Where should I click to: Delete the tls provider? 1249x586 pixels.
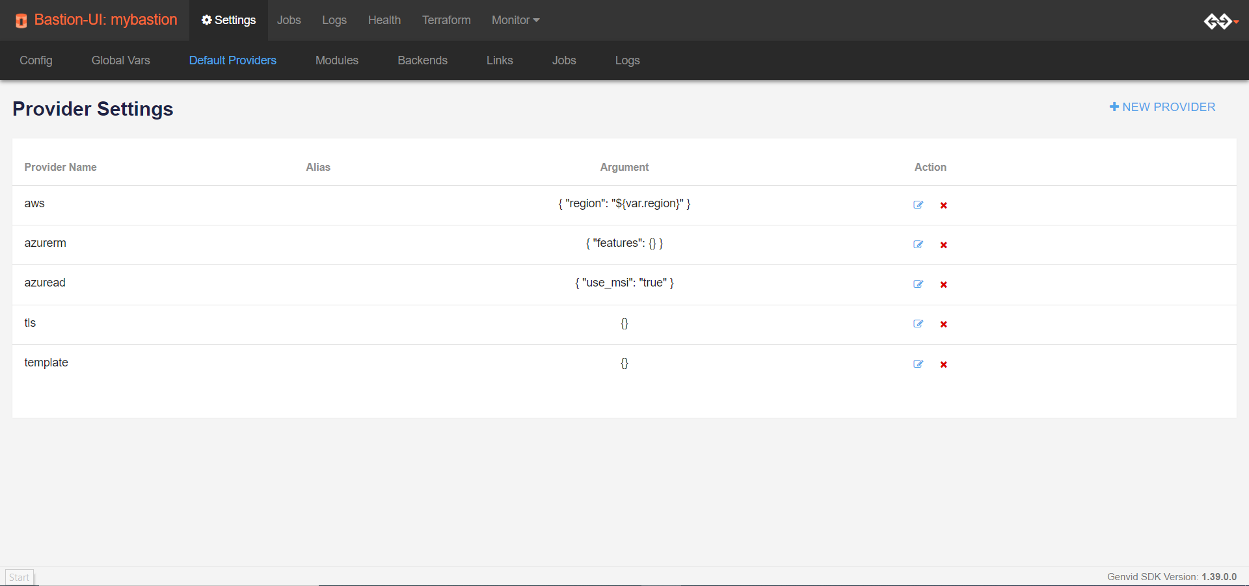(943, 324)
